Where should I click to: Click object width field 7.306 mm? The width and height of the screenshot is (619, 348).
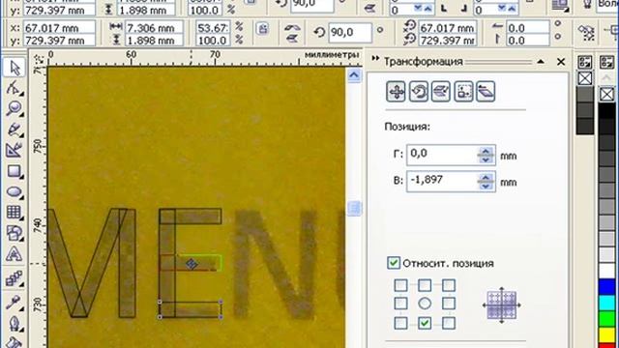(x=154, y=28)
